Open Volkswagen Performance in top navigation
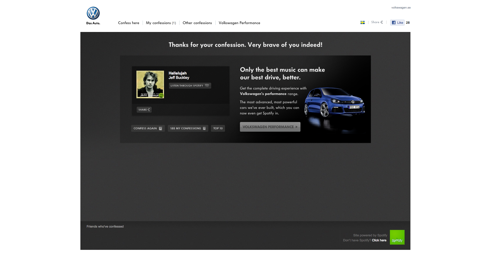This screenshot has width=492, height=261. [x=239, y=23]
